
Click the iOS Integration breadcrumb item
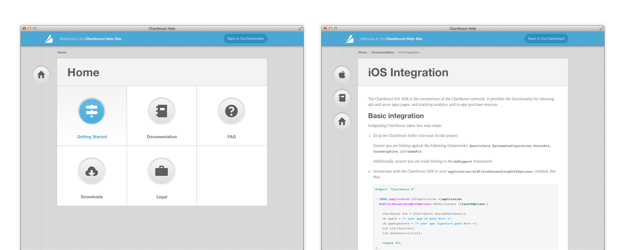[x=409, y=52]
